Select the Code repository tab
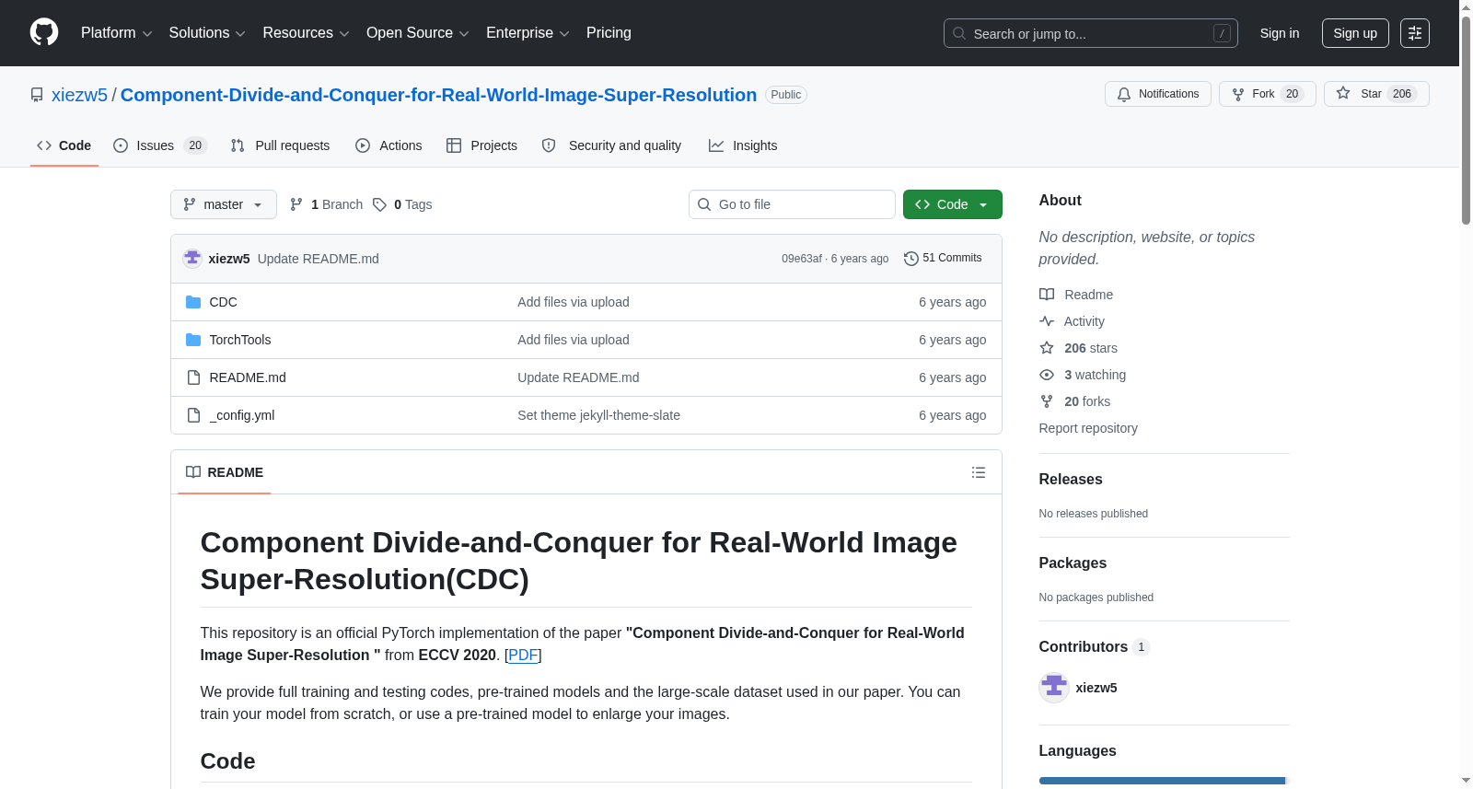The width and height of the screenshot is (1473, 789). [64, 145]
